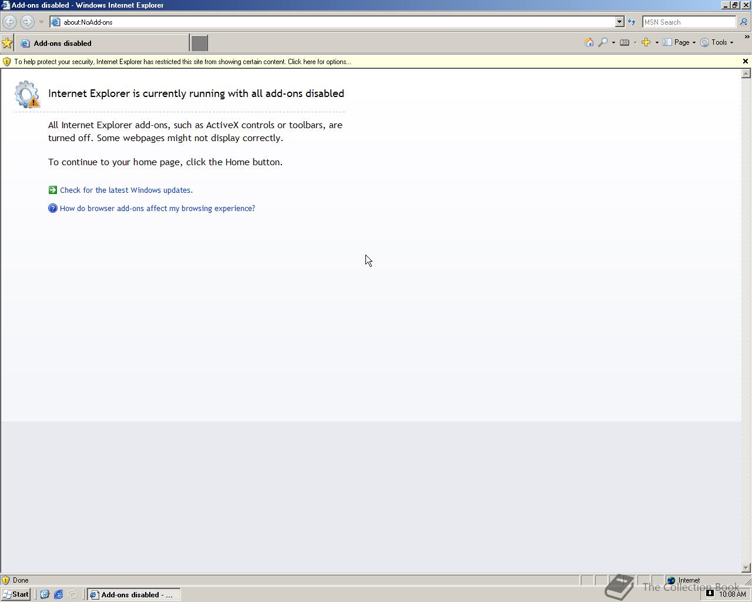
Task: Click the green arrow icon beside Windows updates
Action: (53, 190)
